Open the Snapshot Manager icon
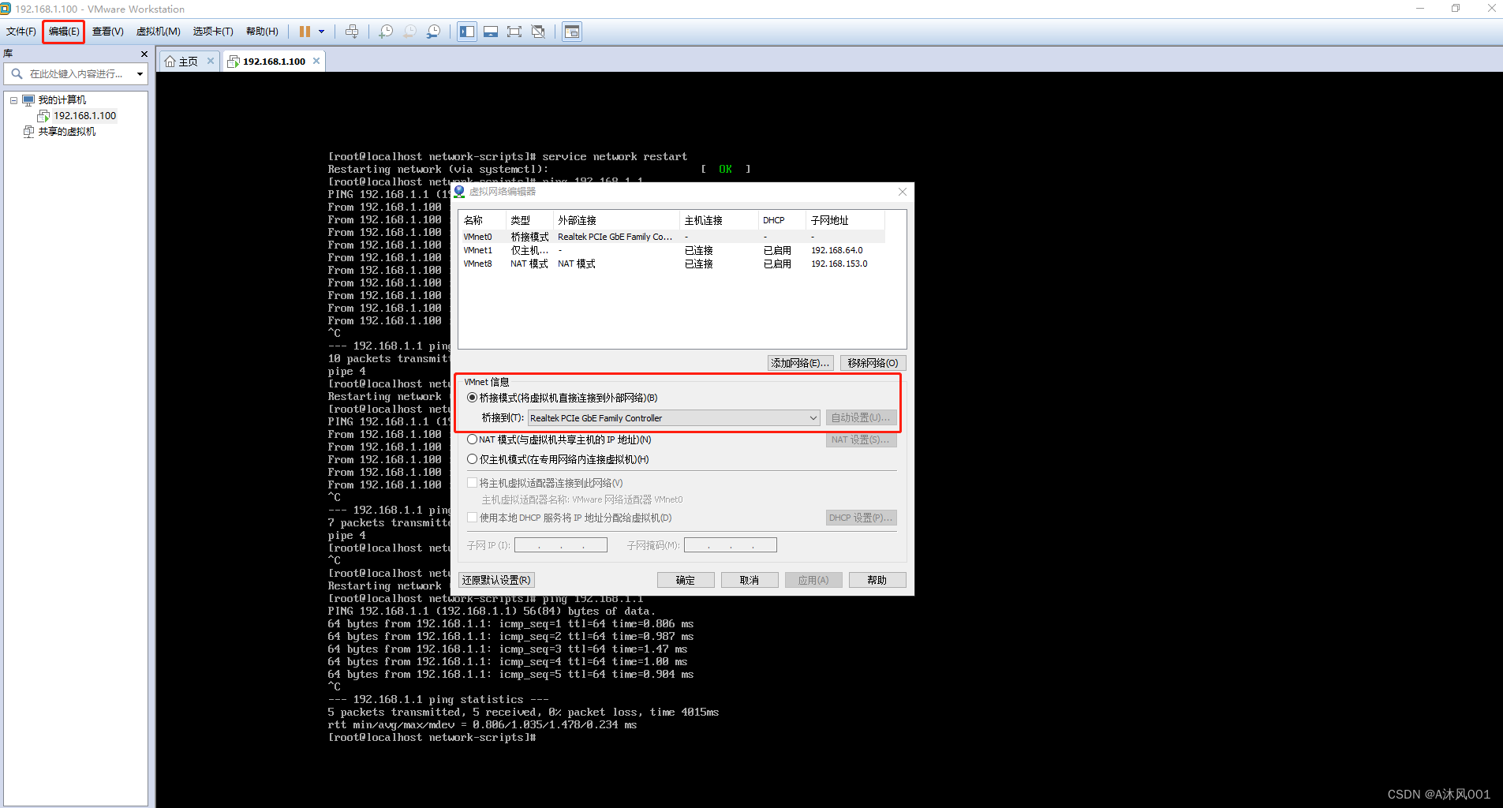This screenshot has height=808, width=1503. click(434, 32)
